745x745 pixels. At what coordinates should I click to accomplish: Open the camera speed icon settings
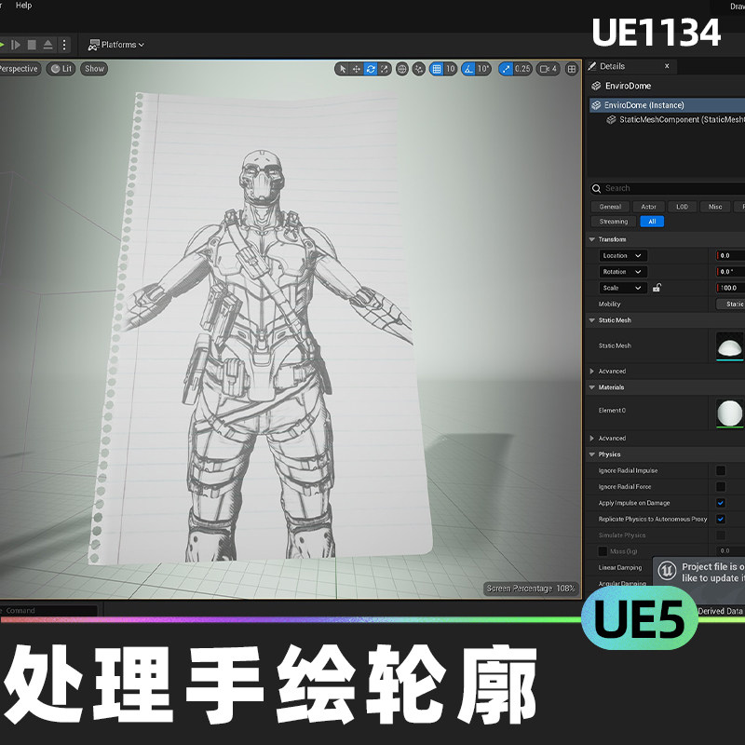(x=543, y=68)
